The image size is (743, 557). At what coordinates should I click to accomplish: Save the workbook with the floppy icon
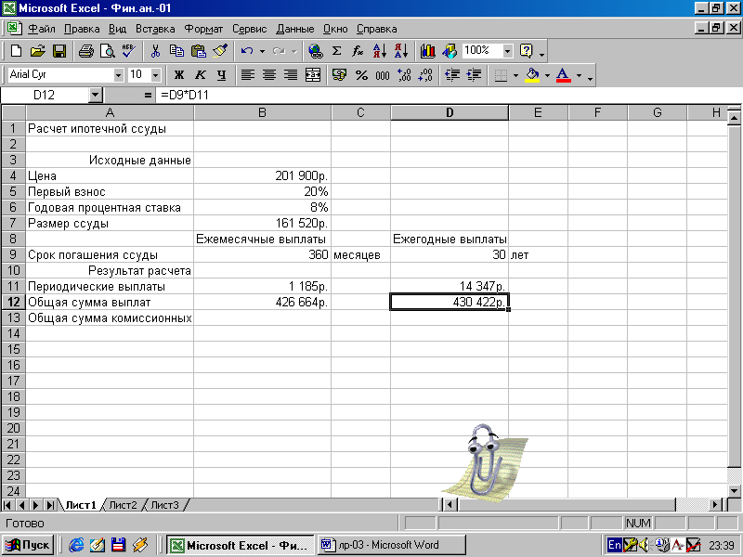pyautogui.click(x=59, y=51)
